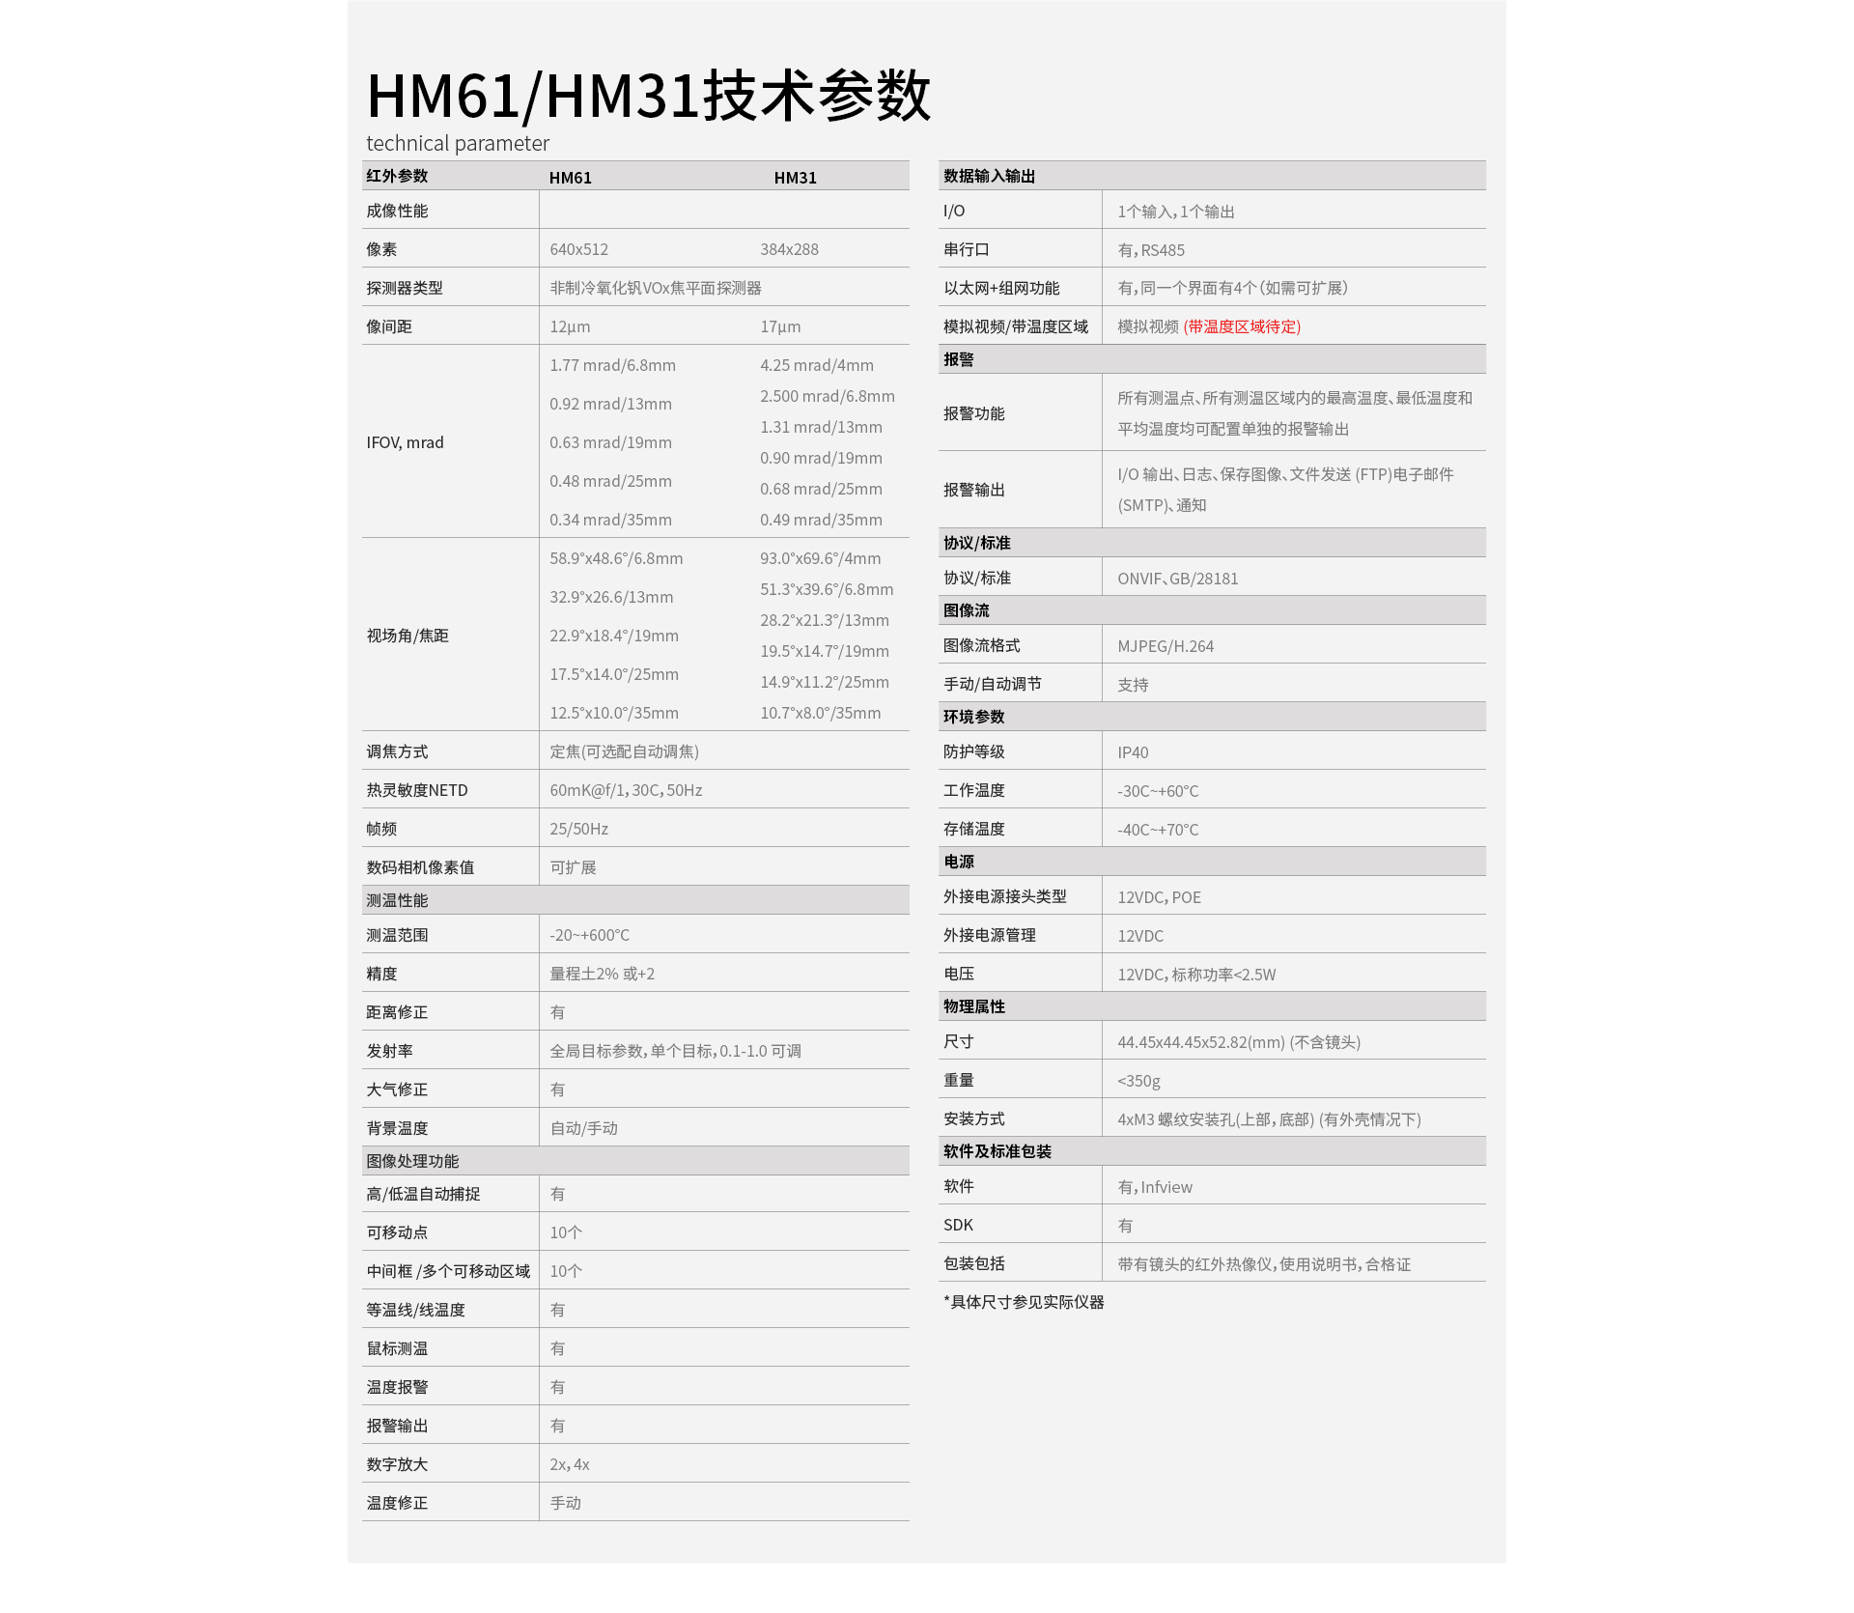
Task: Click 'ONVIF、GB/28181' protocol value
Action: [1177, 579]
